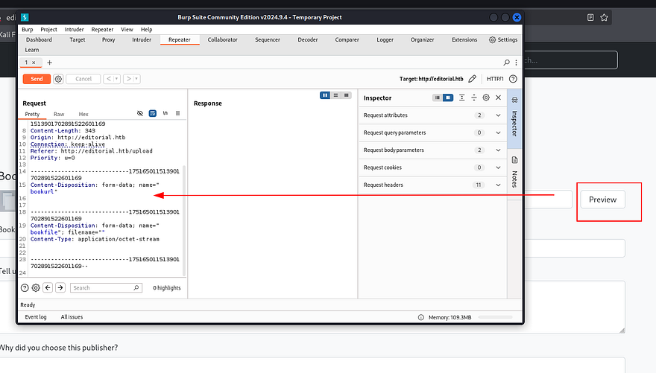This screenshot has height=373, width=656.
Task: Jump to the next search match
Action: pyautogui.click(x=60, y=288)
